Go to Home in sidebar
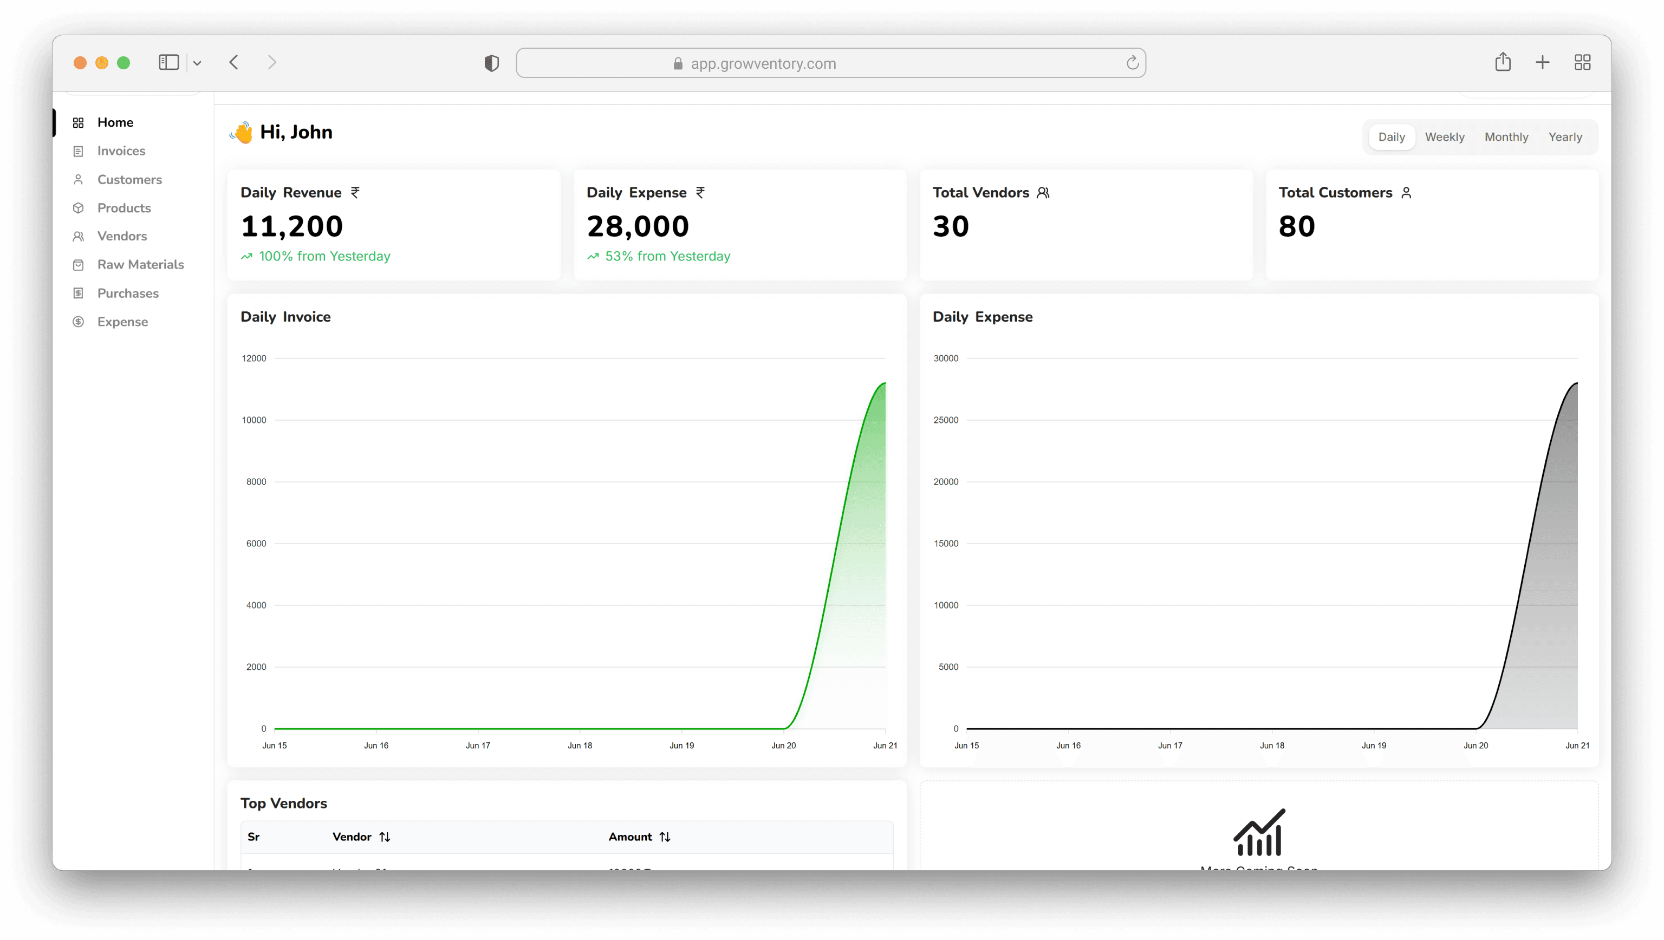Viewport: 1664px width, 940px height. [115, 123]
